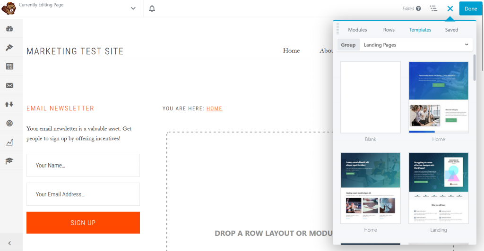Open the outline panel list icon
This screenshot has height=251, width=484.
433,8
